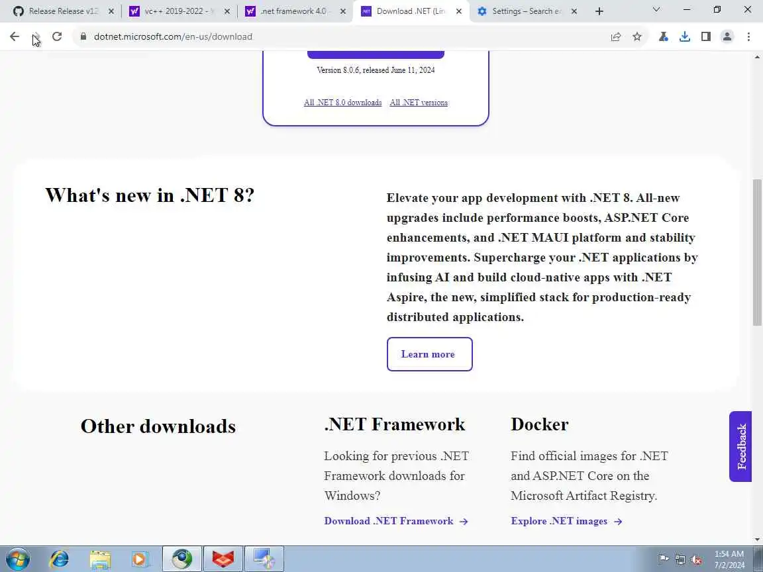Click the network tray icon

(x=680, y=559)
